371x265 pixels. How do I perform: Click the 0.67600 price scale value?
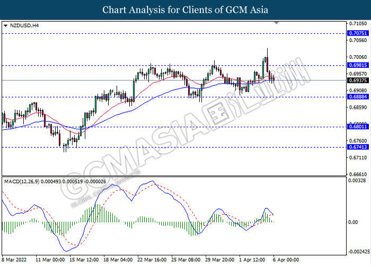(x=358, y=141)
